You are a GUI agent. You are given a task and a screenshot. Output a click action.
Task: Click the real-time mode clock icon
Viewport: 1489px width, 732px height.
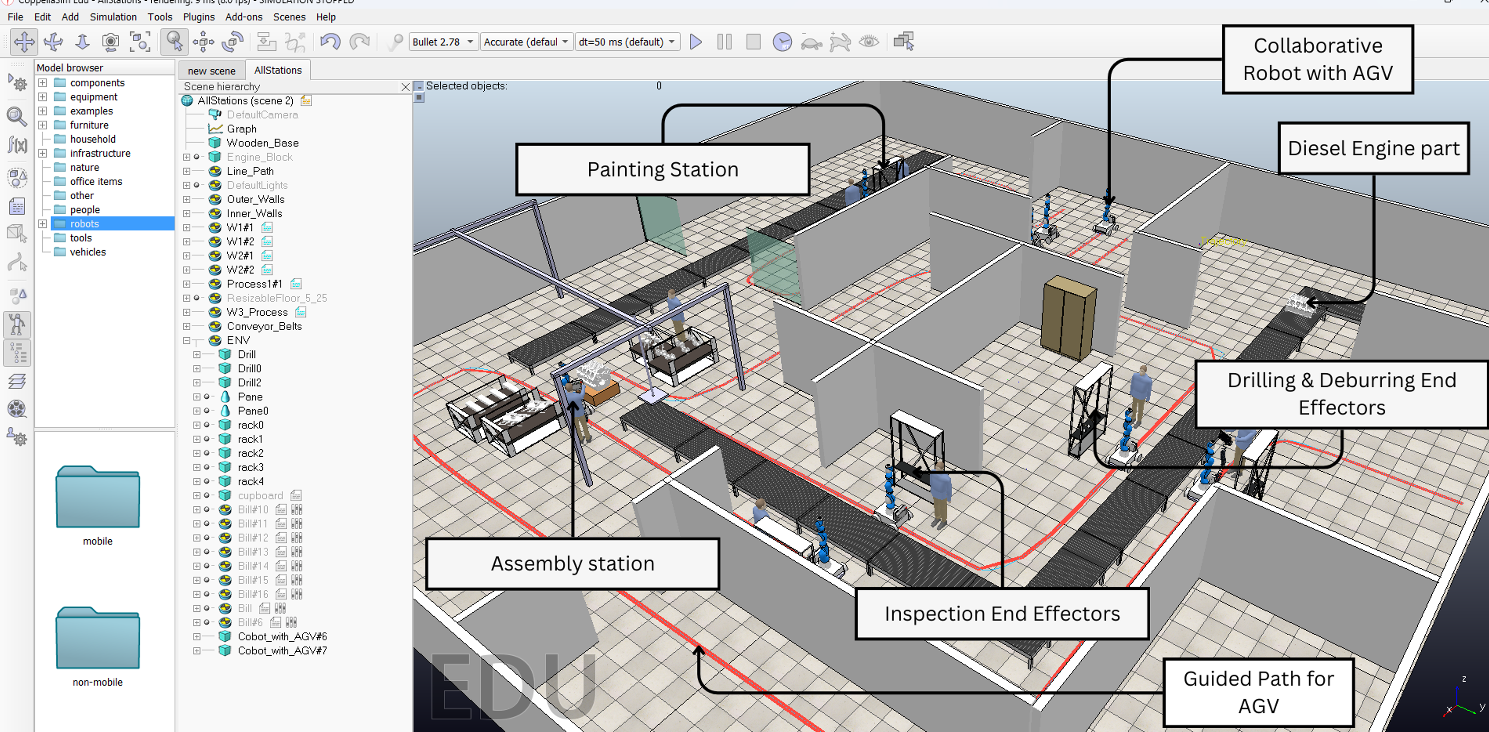pos(782,42)
